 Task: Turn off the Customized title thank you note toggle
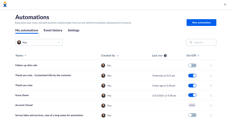(192, 76)
